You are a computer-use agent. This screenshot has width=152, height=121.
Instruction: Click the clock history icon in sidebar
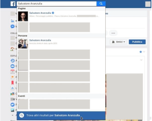(12, 61)
